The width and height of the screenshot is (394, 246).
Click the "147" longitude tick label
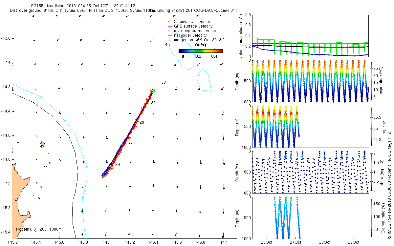coord(224,242)
